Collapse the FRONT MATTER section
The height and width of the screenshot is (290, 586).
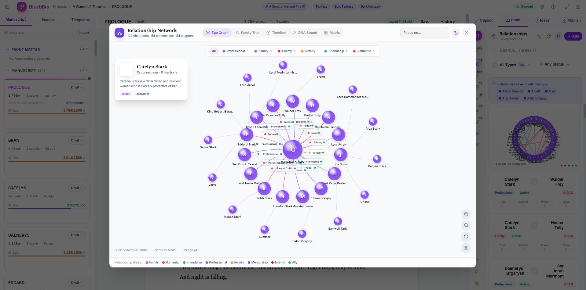[8, 49]
